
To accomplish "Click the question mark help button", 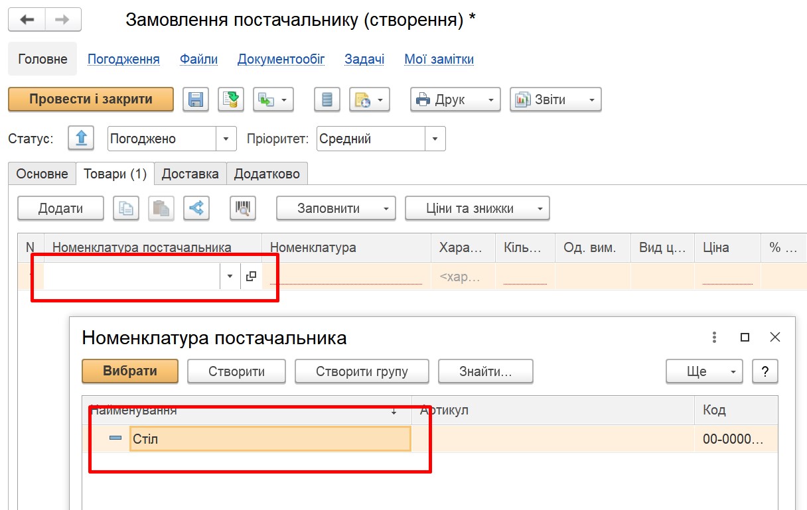I will (x=765, y=371).
